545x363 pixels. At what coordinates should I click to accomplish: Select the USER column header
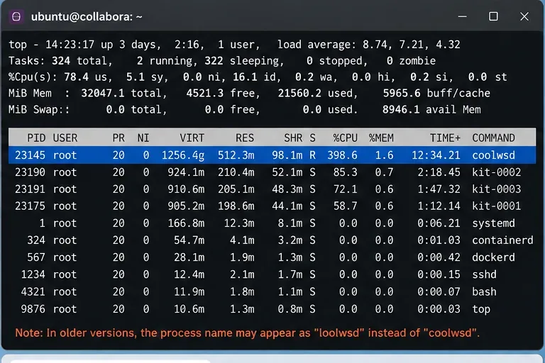pos(65,138)
